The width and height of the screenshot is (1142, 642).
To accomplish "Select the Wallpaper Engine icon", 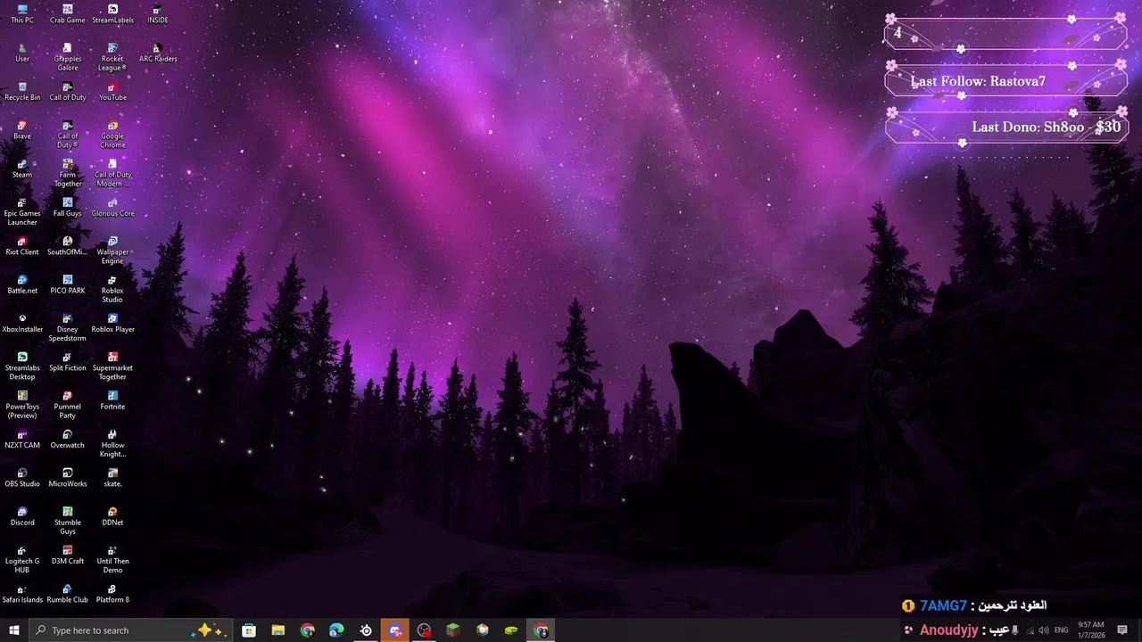I will 112,251.
